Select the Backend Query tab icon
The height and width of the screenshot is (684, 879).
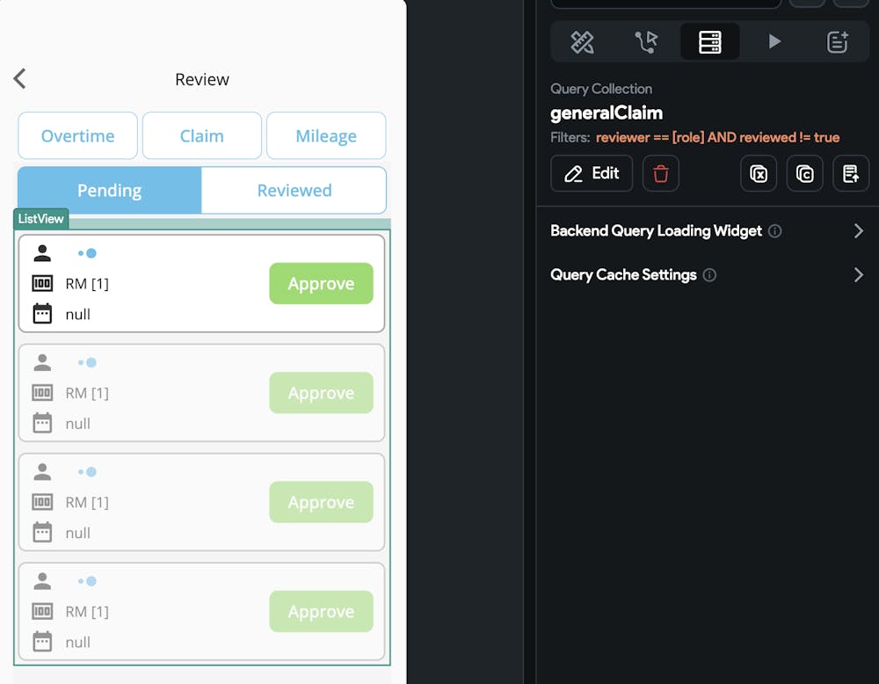click(709, 42)
